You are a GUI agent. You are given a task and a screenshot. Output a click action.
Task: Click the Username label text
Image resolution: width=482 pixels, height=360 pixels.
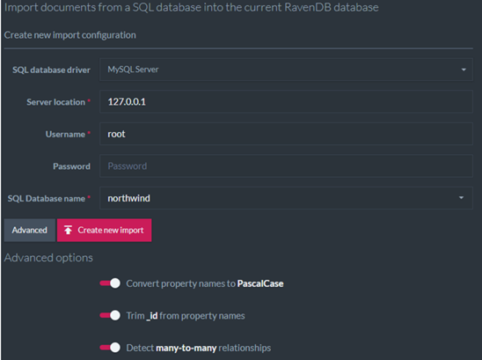click(x=65, y=134)
